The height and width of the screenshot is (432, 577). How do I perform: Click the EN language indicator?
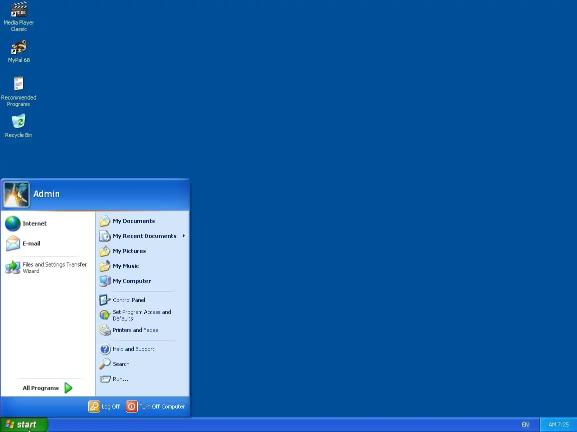point(525,424)
